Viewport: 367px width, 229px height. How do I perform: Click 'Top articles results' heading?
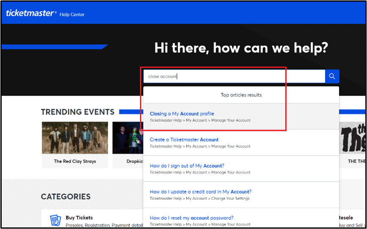point(241,95)
